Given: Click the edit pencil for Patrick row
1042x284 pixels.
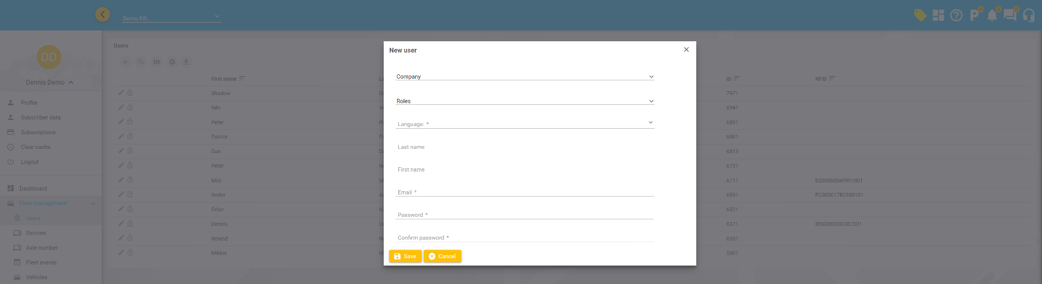Looking at the screenshot, I should click(x=121, y=136).
